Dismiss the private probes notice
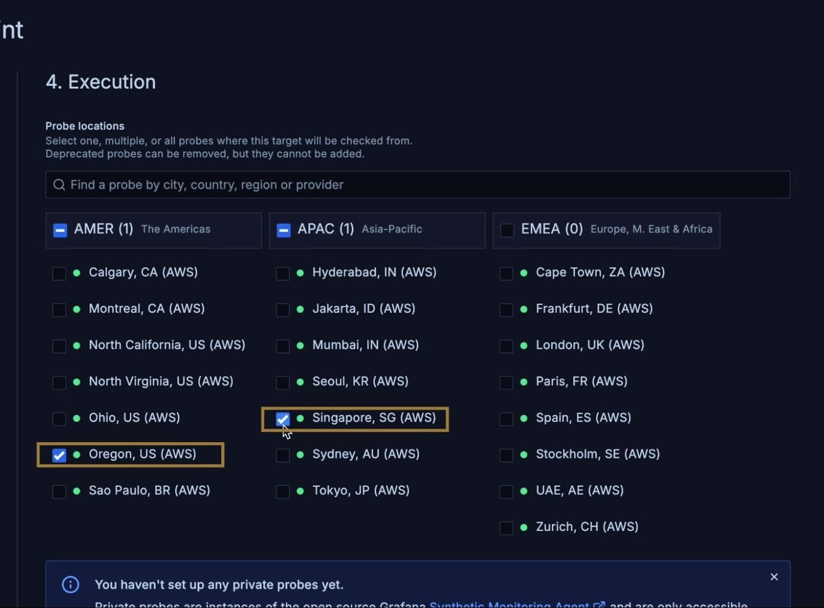This screenshot has width=824, height=608. click(774, 577)
